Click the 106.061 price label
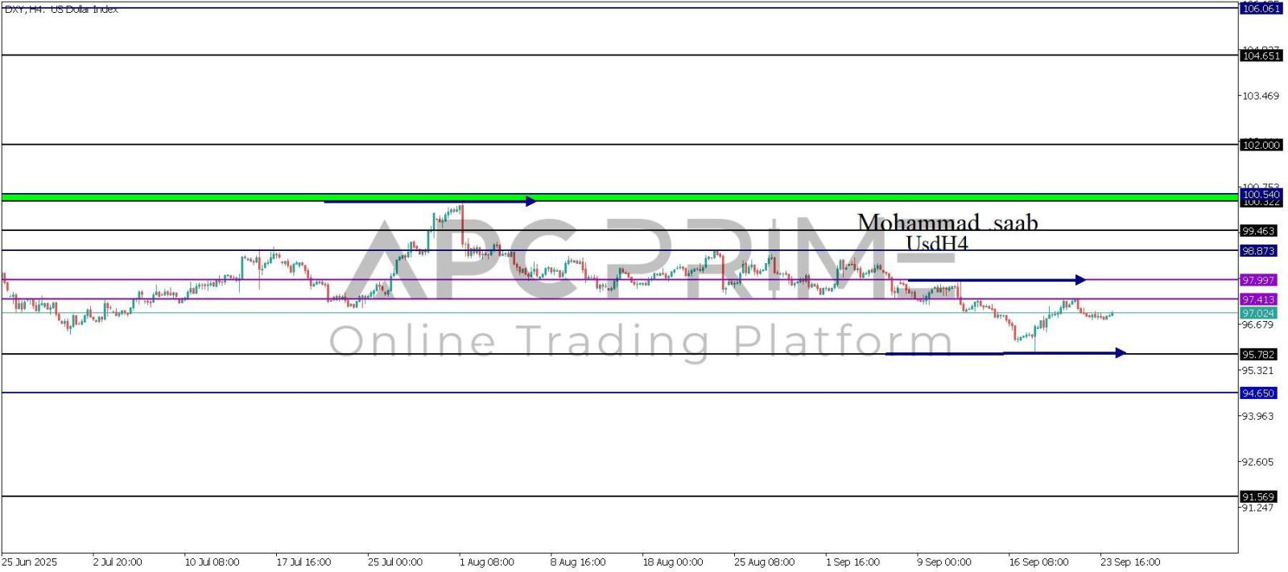This screenshot has width=1288, height=572. pos(1260,8)
